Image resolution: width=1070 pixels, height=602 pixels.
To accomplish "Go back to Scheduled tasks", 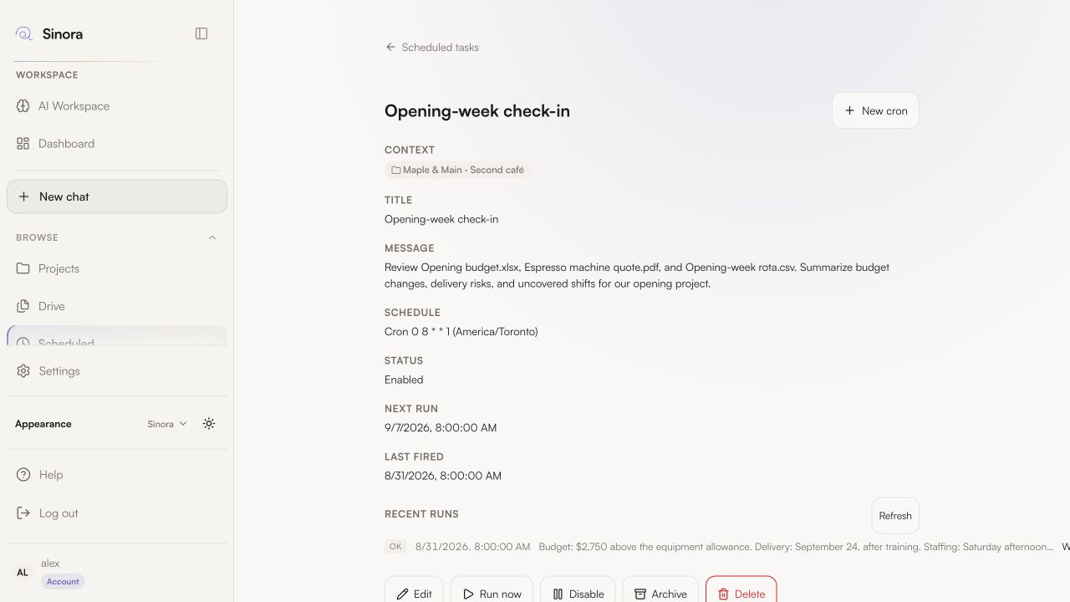I will point(432,48).
